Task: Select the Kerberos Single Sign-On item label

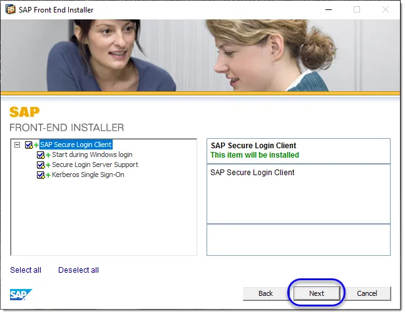Action: click(88, 175)
